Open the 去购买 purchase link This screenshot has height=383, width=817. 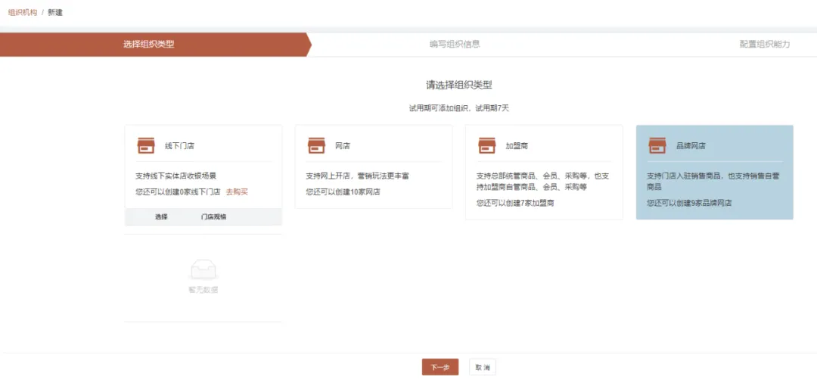[x=237, y=192]
